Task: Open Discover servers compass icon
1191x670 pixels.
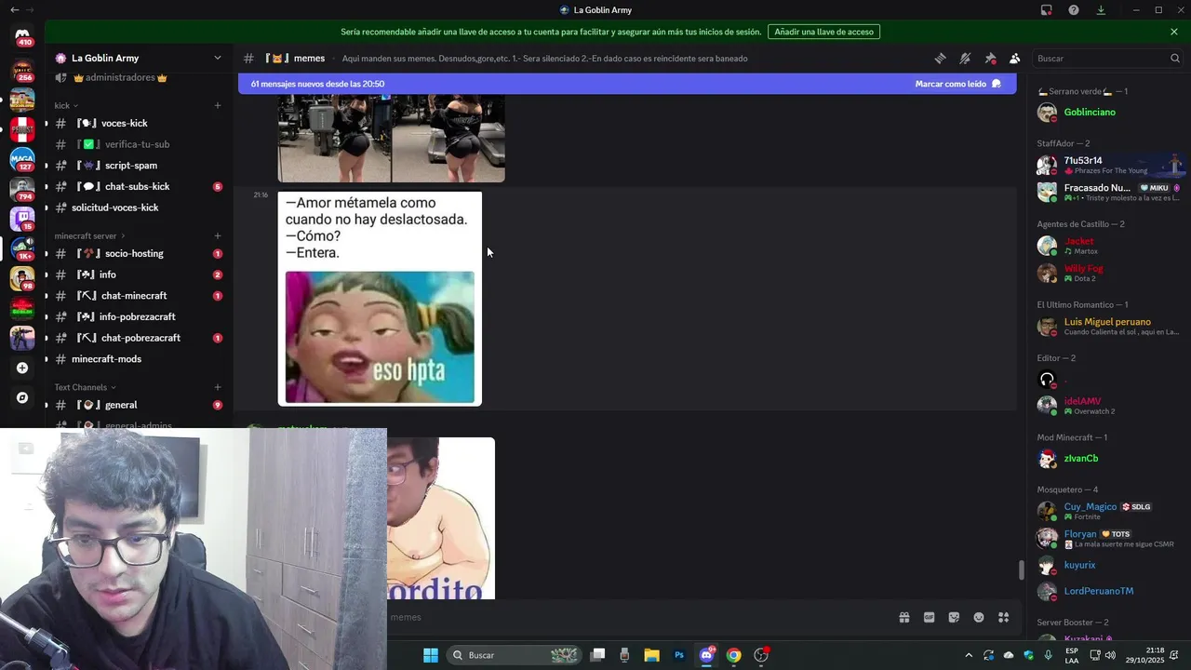Action: 22,397
